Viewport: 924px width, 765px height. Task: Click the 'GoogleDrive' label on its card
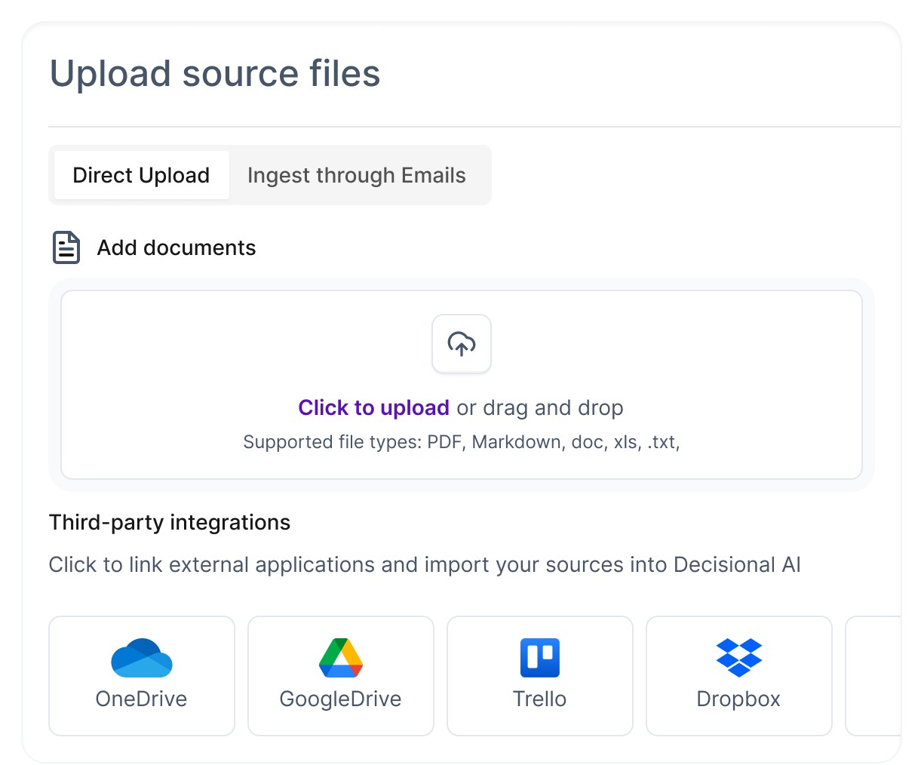coord(340,699)
